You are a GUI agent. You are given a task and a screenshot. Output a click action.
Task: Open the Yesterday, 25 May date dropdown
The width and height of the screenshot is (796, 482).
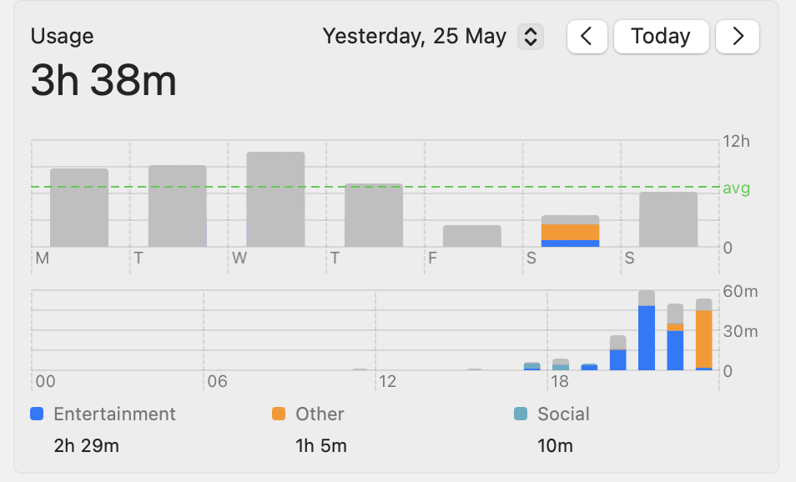pos(415,37)
